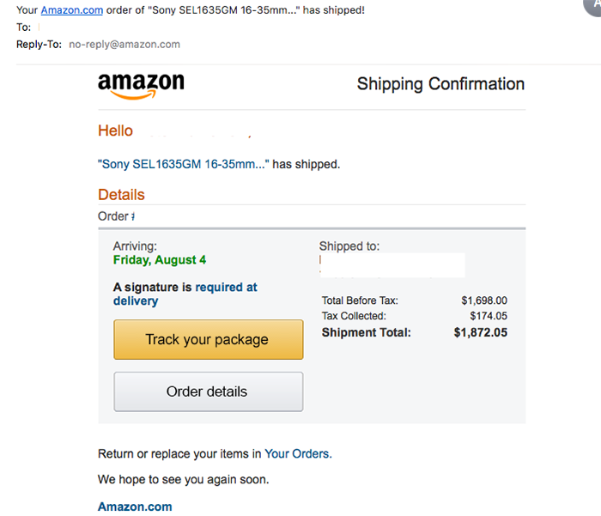
Task: Click the no-reply@amazon.com reply-to address
Action: click(124, 45)
